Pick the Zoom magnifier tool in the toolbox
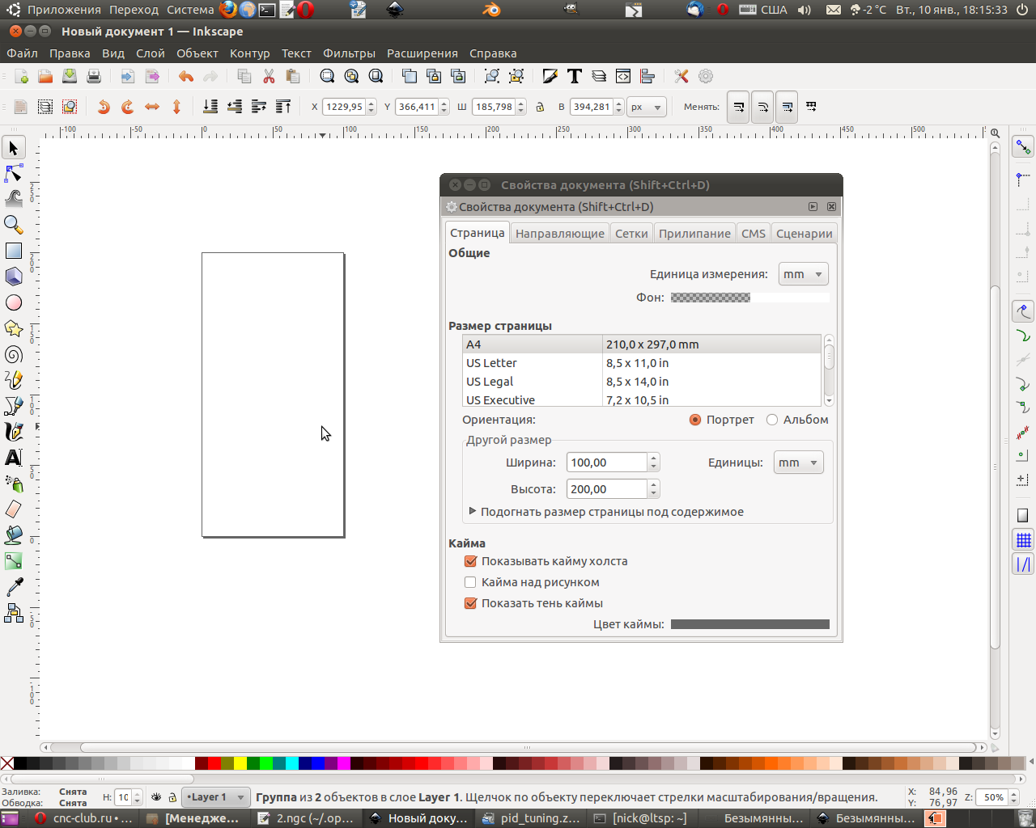This screenshot has width=1036, height=828. click(x=14, y=226)
